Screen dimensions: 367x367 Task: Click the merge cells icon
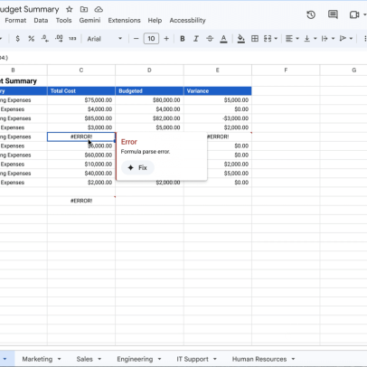click(268, 39)
